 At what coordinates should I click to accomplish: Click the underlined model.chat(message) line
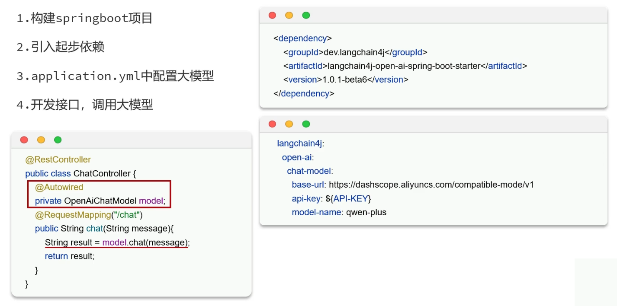click(117, 242)
